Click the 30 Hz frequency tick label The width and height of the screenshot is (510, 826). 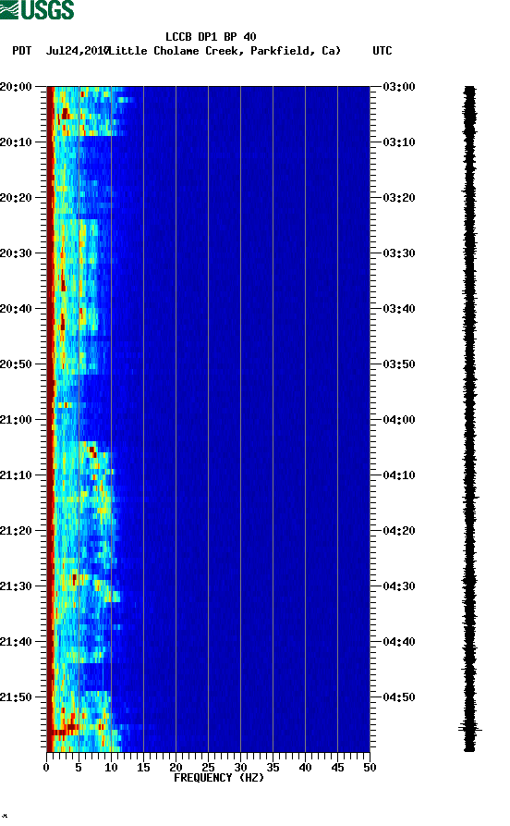[240, 768]
